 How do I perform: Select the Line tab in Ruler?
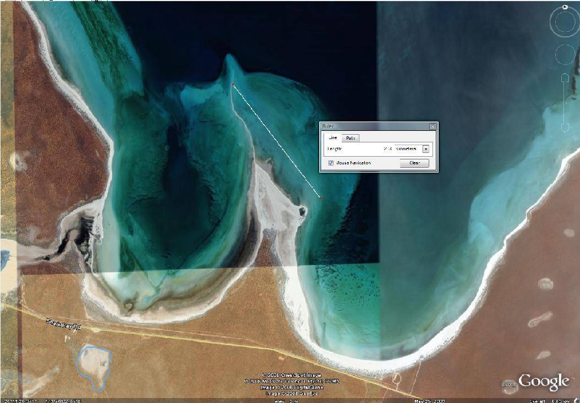[332, 138]
